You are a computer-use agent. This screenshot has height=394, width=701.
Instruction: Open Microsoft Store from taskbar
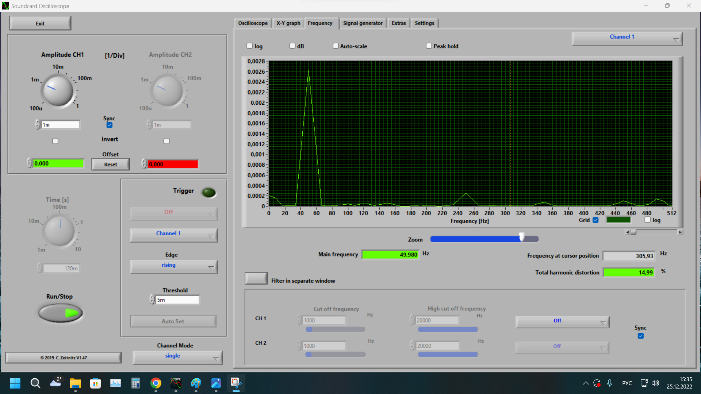coord(96,383)
